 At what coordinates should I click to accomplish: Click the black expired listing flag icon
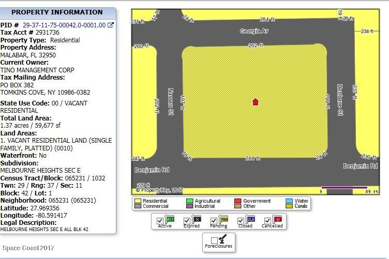pos(197,219)
